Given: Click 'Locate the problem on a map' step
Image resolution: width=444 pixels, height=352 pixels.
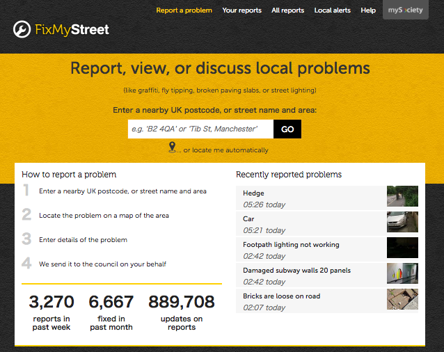Looking at the screenshot, I should (x=104, y=216).
